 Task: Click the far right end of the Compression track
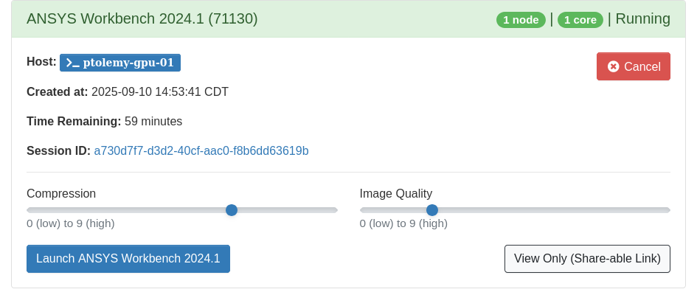click(x=334, y=210)
